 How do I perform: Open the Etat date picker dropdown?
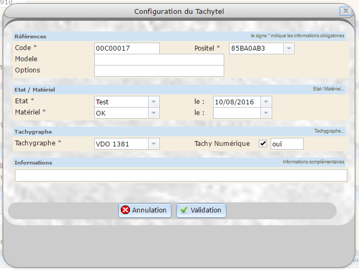266,102
